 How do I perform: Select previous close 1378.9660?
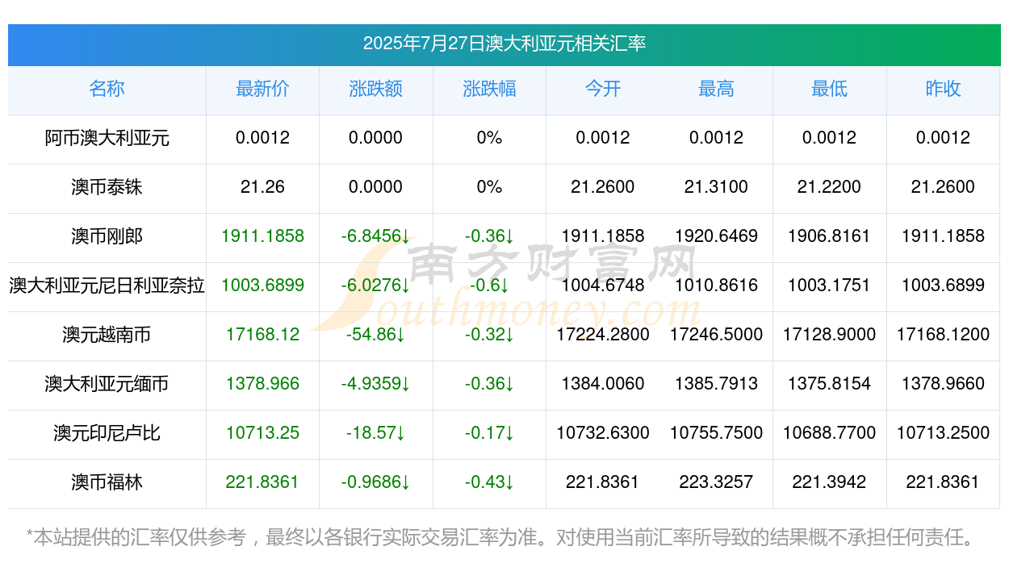[x=943, y=384]
